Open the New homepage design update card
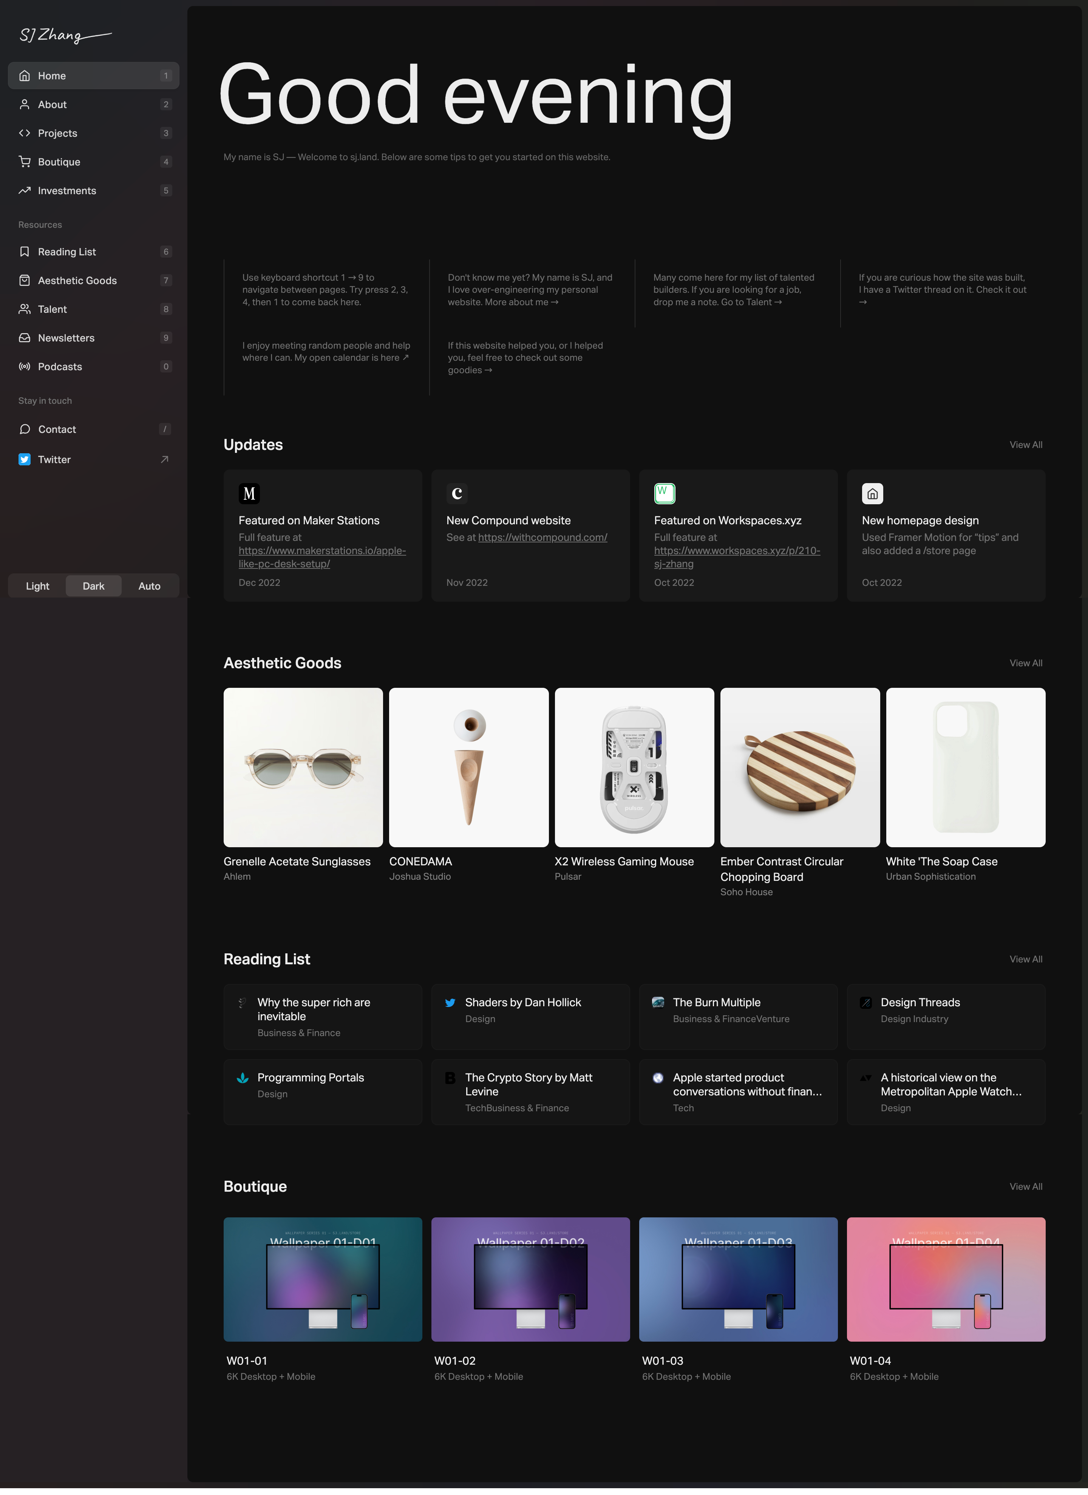The height and width of the screenshot is (1495, 1088). point(946,535)
